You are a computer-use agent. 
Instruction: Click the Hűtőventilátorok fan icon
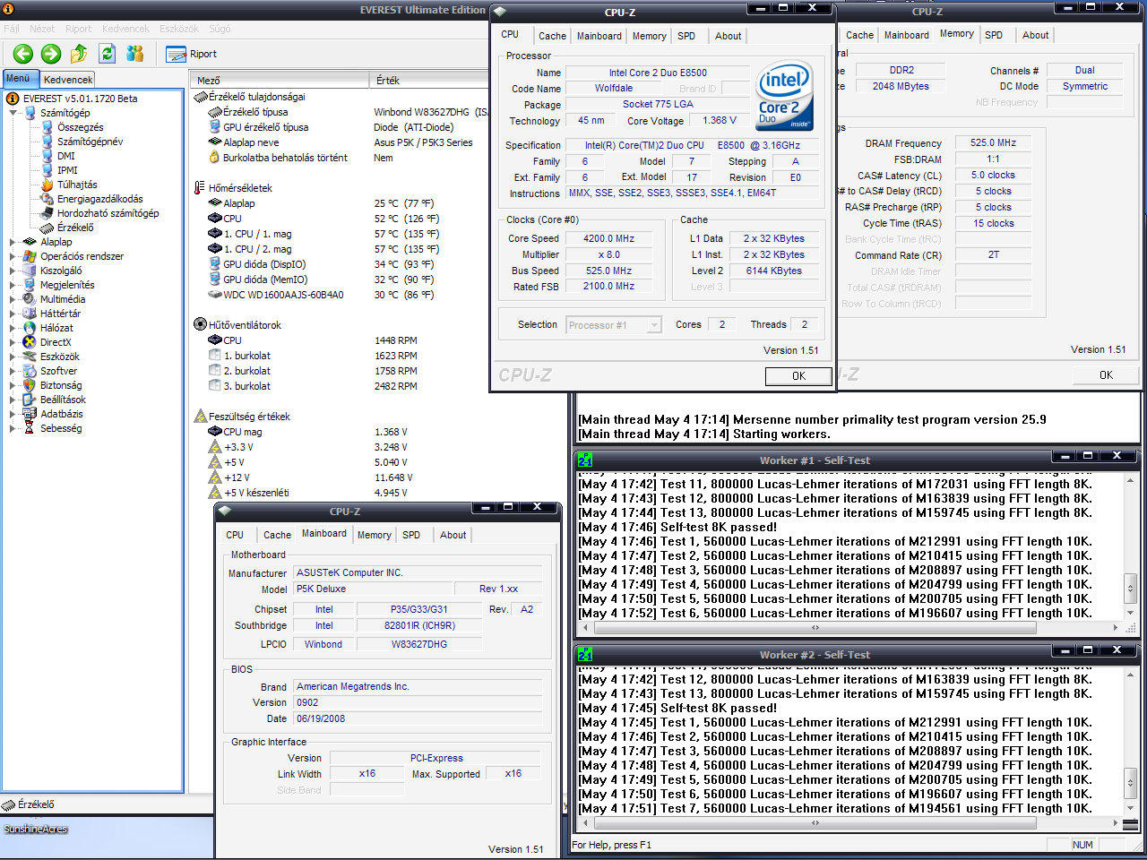click(x=200, y=325)
